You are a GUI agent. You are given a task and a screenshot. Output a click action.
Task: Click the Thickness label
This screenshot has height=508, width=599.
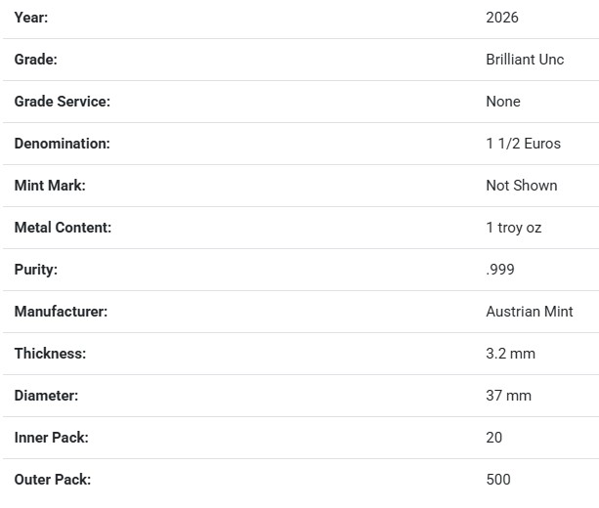50,354
